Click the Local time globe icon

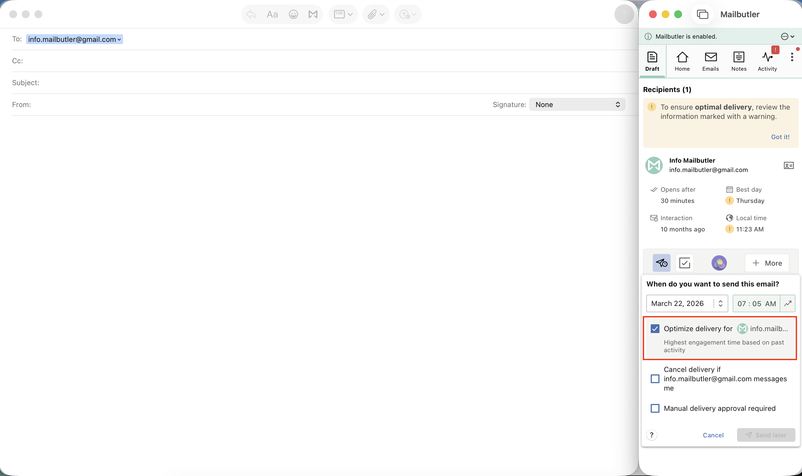point(729,218)
